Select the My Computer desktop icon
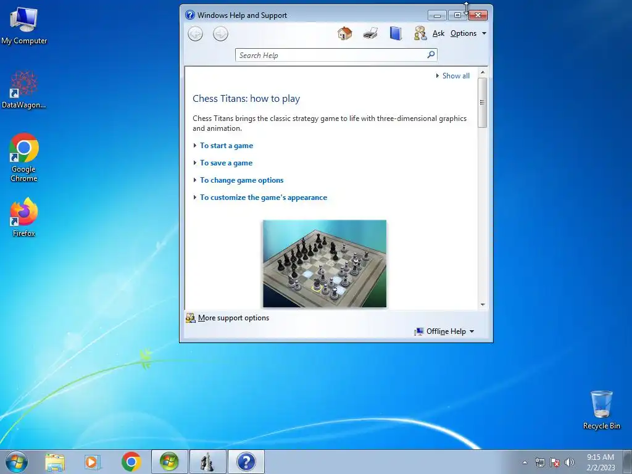This screenshot has height=474, width=632. [24, 26]
